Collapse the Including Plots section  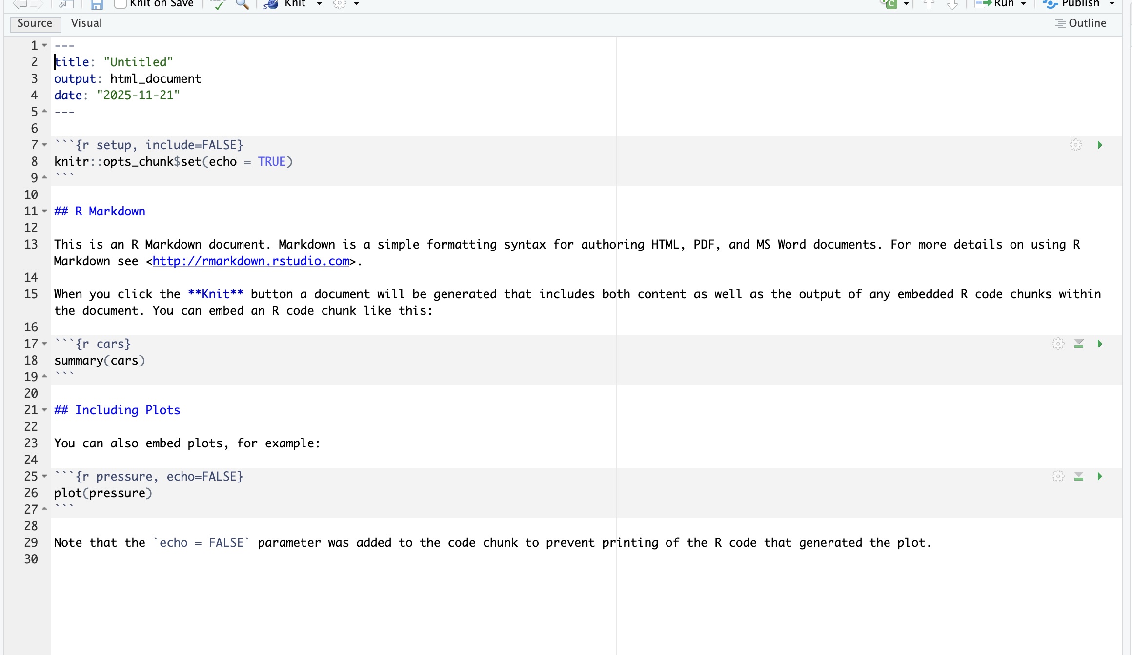coord(44,410)
